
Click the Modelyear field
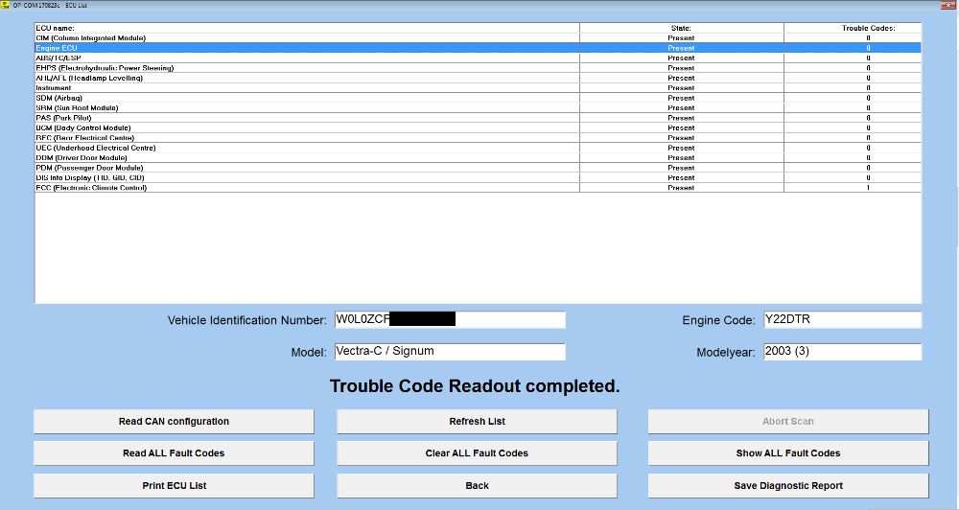(x=842, y=352)
